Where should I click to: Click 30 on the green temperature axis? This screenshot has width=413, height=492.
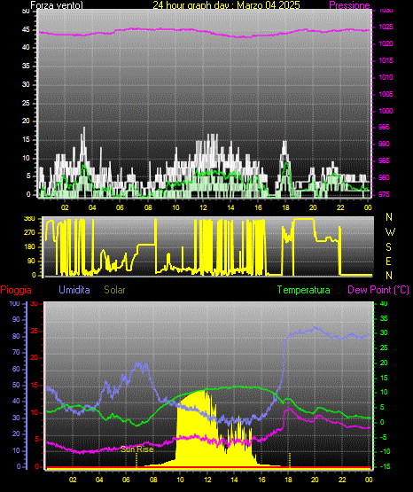(384, 333)
